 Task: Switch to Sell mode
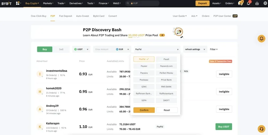61,49
